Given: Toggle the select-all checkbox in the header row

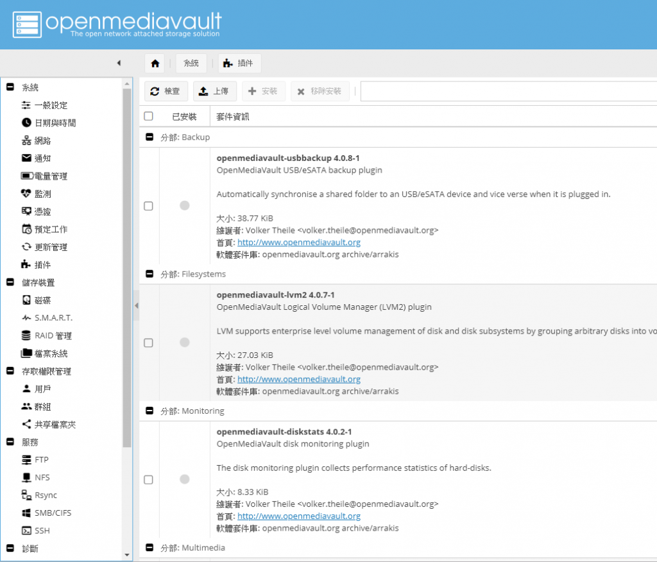Looking at the screenshot, I should (148, 115).
